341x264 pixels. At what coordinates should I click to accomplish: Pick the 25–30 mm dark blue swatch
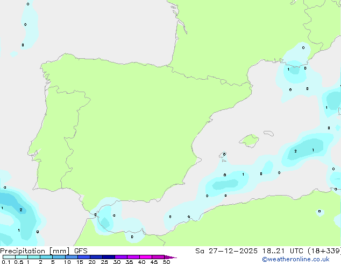[x=109, y=257]
